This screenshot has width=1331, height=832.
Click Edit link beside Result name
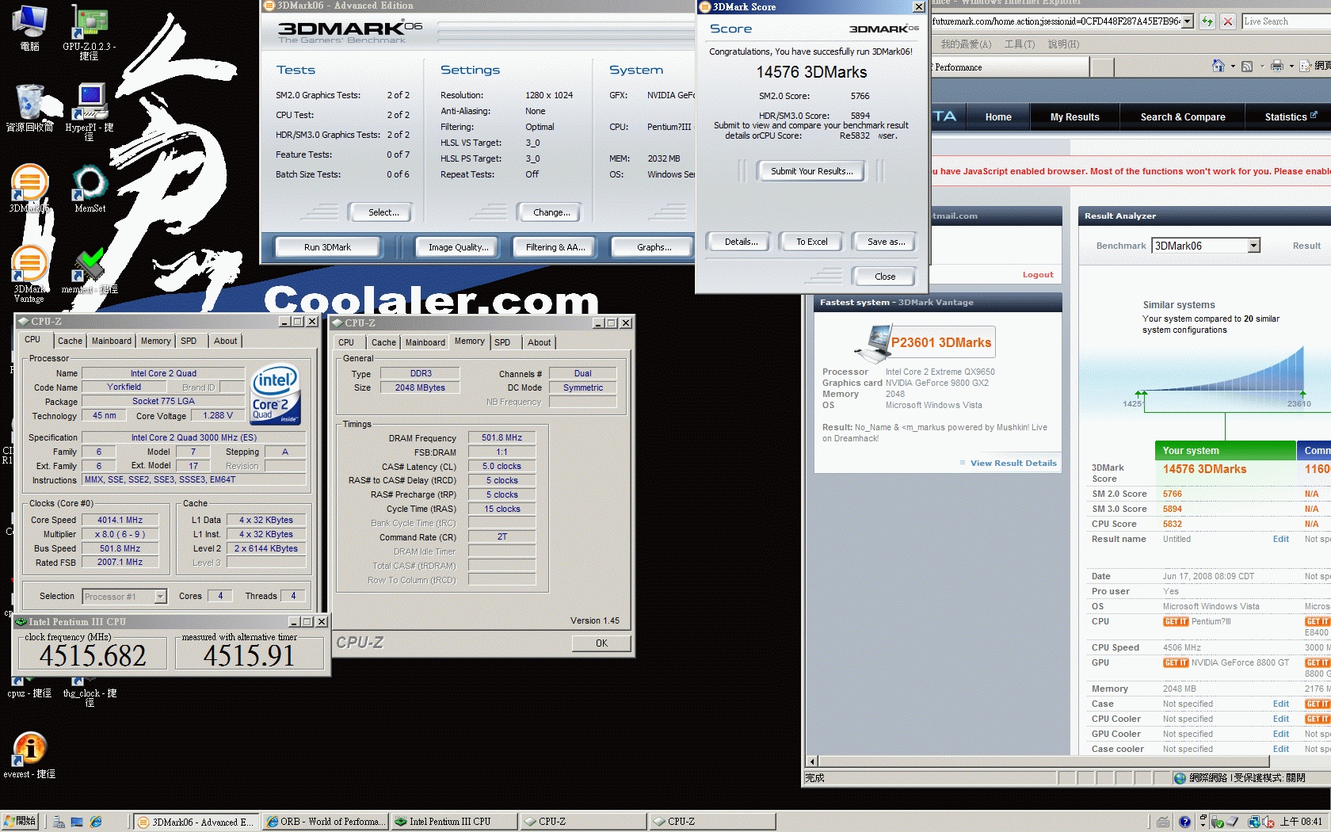point(1281,540)
